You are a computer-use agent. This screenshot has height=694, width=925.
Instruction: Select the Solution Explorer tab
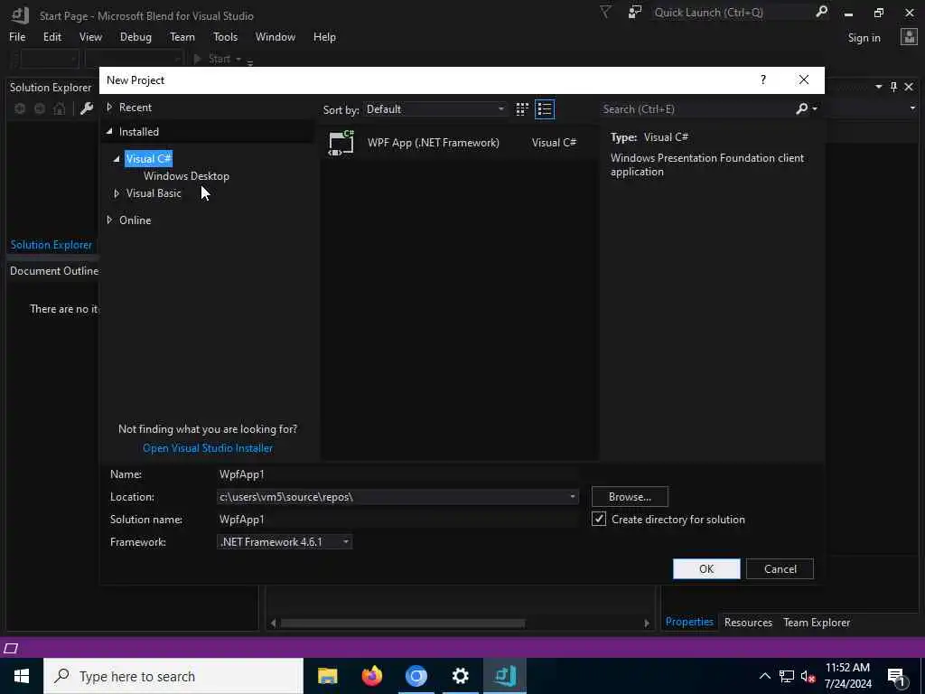pos(51,244)
